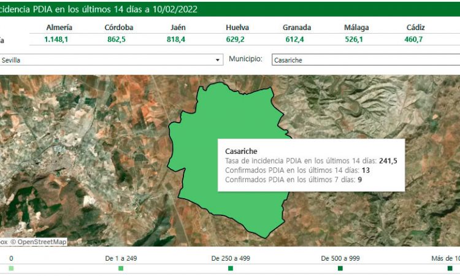Image resolution: width=460 pixels, height=276 pixels.
Task: Select the Cádiz province header
Action: click(x=415, y=28)
